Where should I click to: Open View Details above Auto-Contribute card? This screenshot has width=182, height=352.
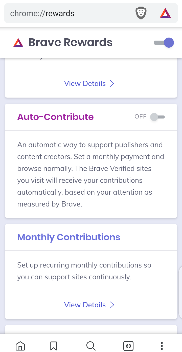[85, 84]
